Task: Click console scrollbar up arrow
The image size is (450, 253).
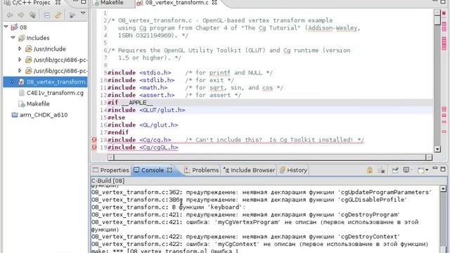Action: click(x=443, y=189)
